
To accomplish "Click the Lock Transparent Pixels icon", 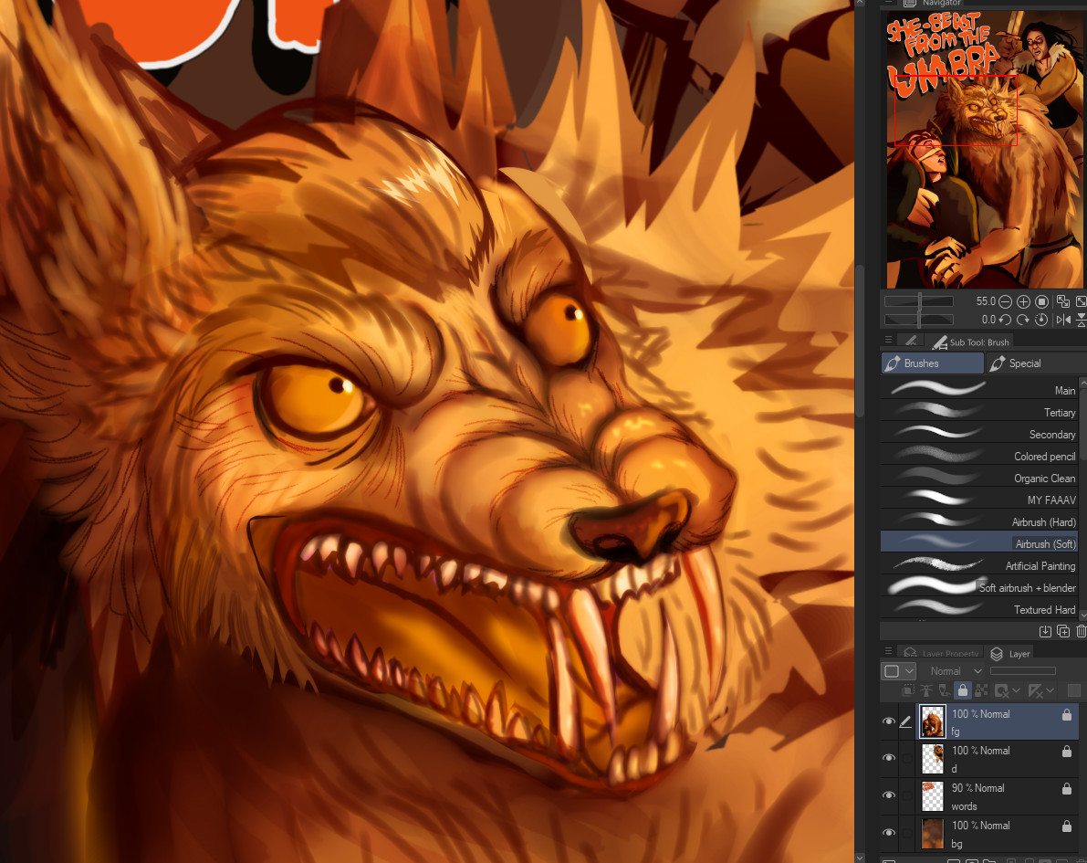I will pos(980,691).
